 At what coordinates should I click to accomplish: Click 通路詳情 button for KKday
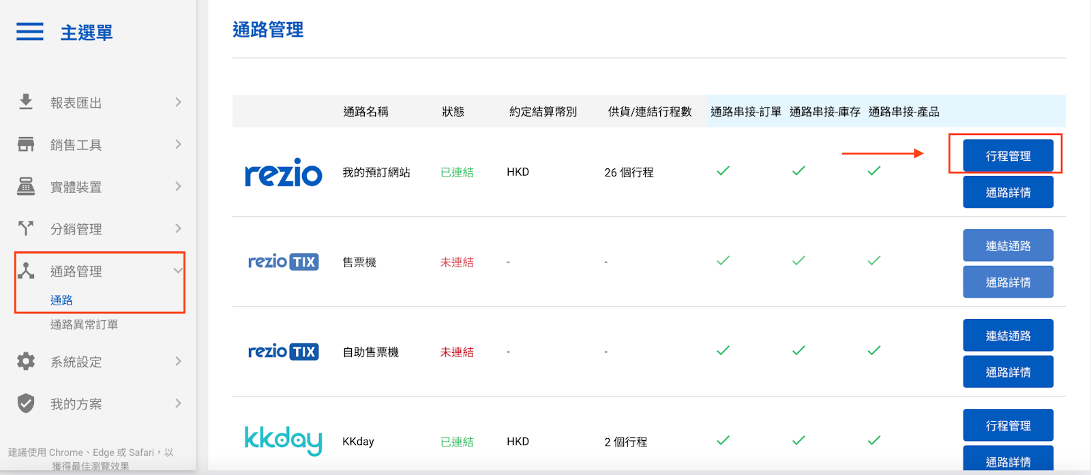coord(1008,459)
